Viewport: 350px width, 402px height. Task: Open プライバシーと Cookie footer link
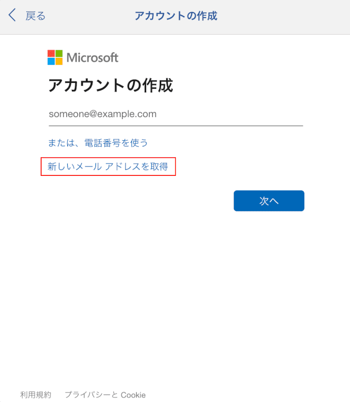point(105,395)
